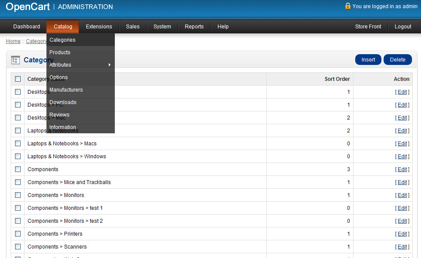The height and width of the screenshot is (258, 421).
Task: Click the OpenCart logo
Action: [28, 7]
